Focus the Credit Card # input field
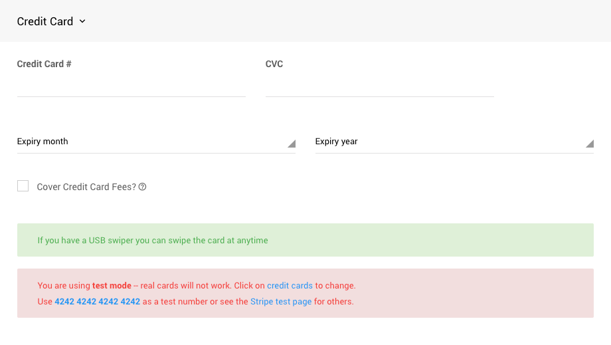This screenshot has height=345, width=611. coord(131,87)
